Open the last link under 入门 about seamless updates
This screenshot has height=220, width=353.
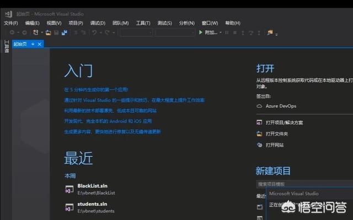[x=113, y=131]
